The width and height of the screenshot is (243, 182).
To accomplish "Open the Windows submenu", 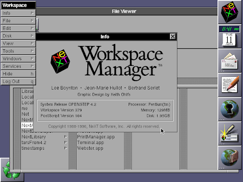I will click(x=18, y=59).
